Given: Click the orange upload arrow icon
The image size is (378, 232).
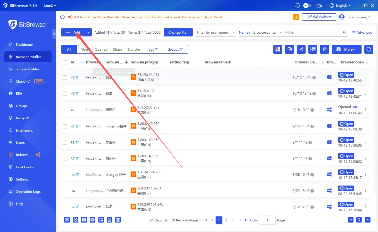Looking at the screenshot, I should [x=296, y=17].
